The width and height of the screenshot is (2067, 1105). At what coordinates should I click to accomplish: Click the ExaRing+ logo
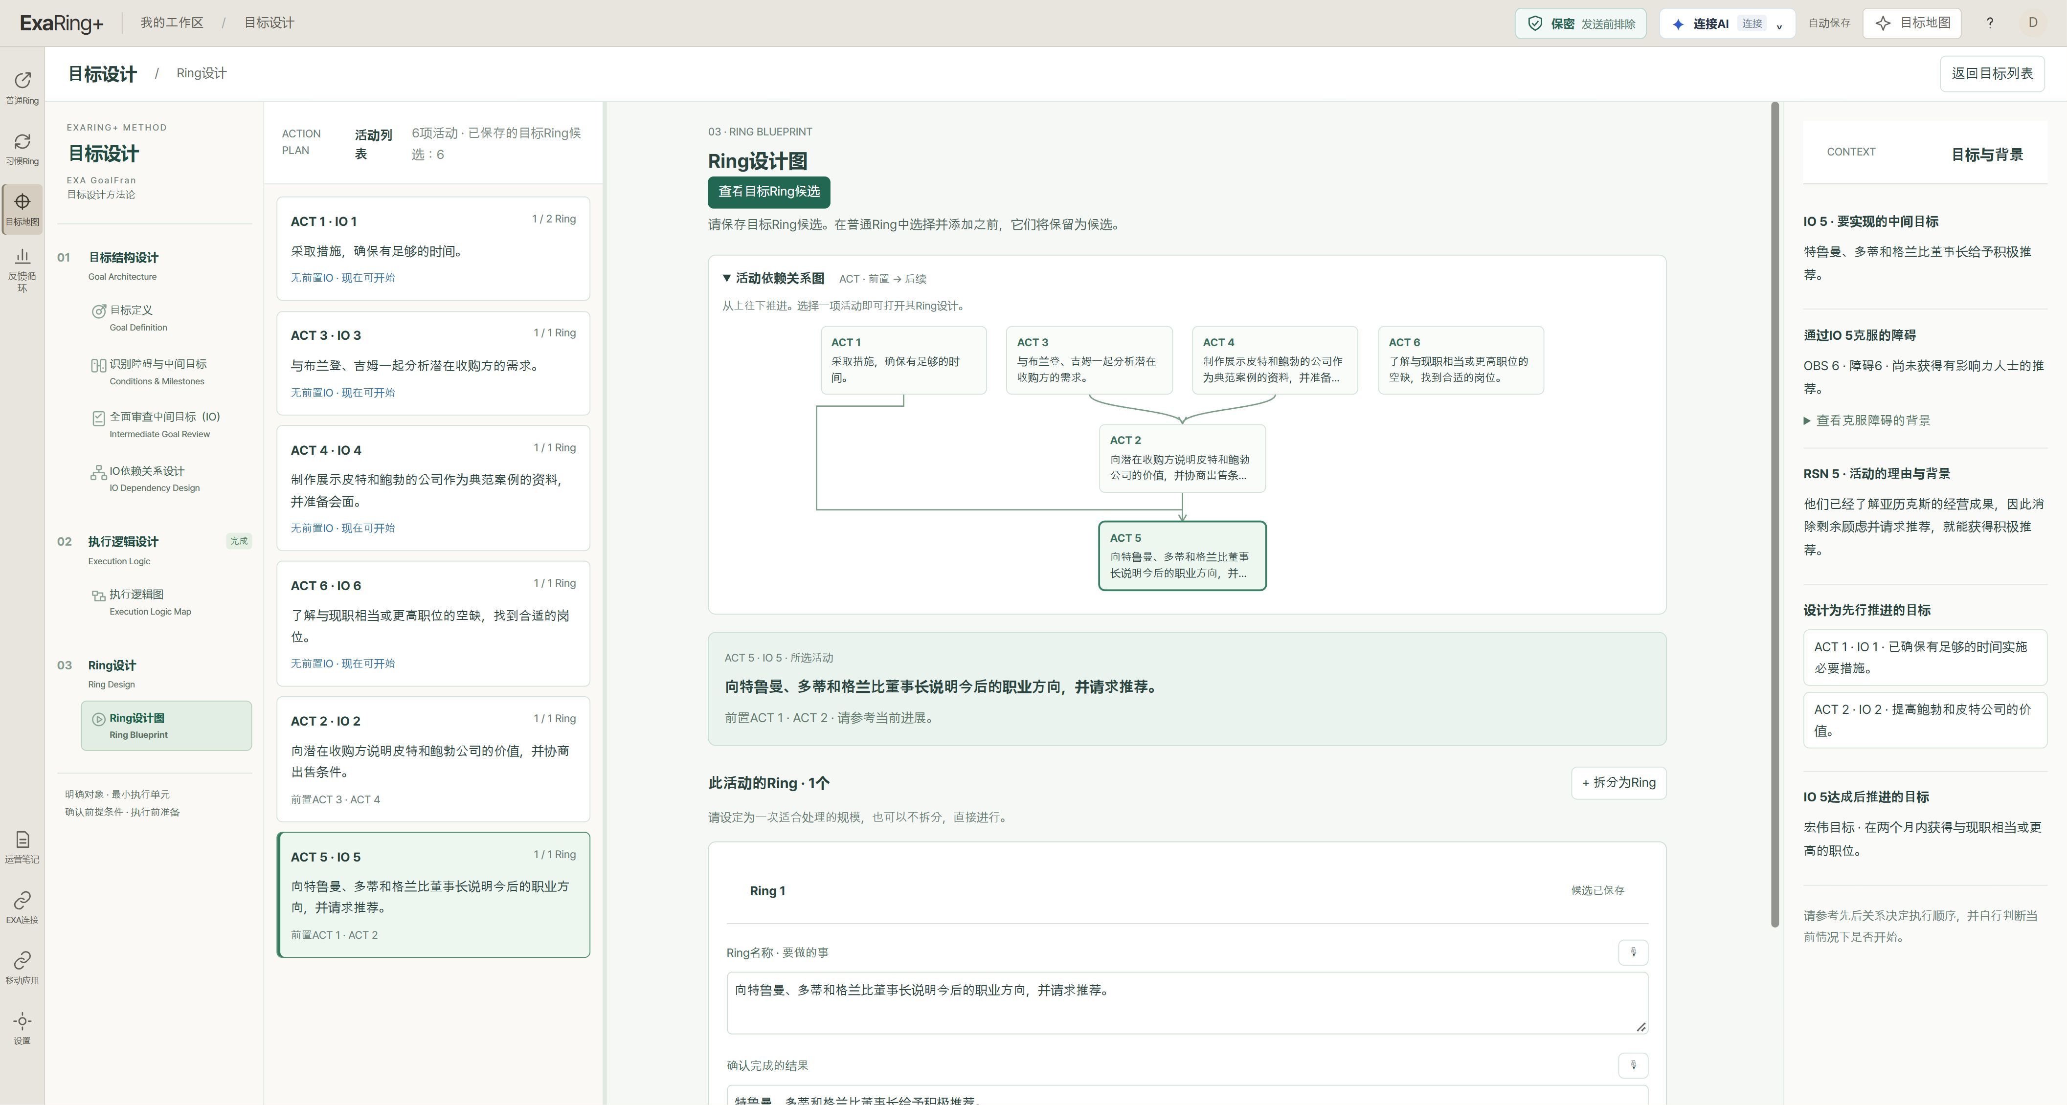point(62,23)
